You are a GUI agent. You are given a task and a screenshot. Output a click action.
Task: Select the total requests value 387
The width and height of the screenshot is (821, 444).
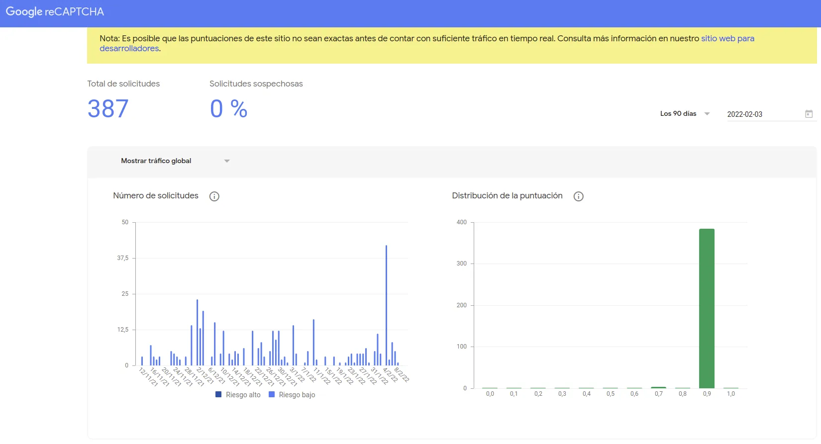tap(108, 109)
